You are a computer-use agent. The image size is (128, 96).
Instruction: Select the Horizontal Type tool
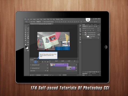[28, 40]
